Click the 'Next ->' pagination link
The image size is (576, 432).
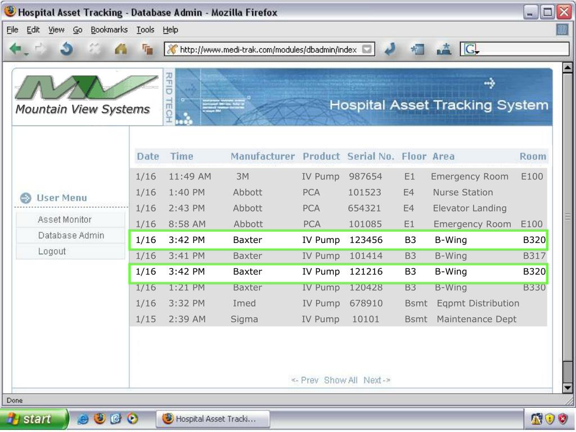[377, 380]
